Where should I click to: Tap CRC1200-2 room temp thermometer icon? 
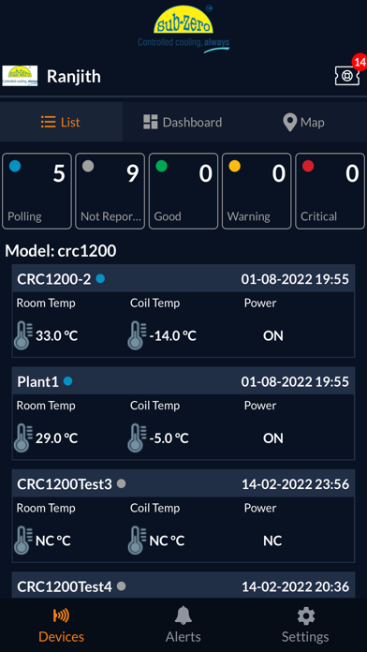[x=22, y=335]
